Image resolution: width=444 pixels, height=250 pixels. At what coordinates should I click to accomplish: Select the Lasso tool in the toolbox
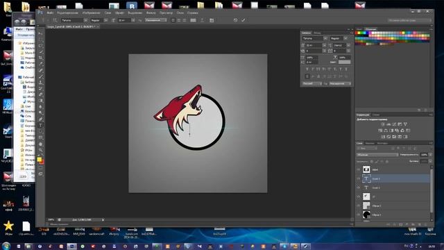pos(41,45)
